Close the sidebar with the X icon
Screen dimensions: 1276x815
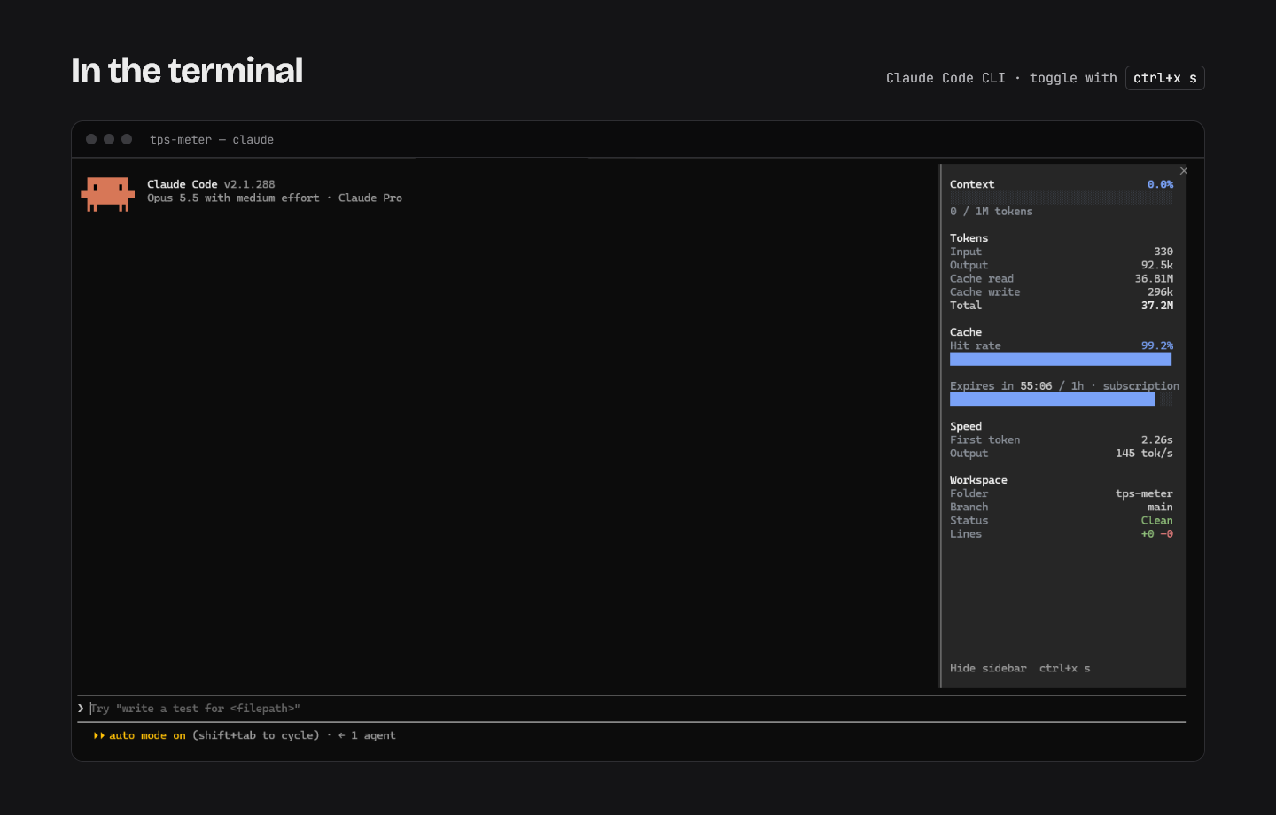1184,171
